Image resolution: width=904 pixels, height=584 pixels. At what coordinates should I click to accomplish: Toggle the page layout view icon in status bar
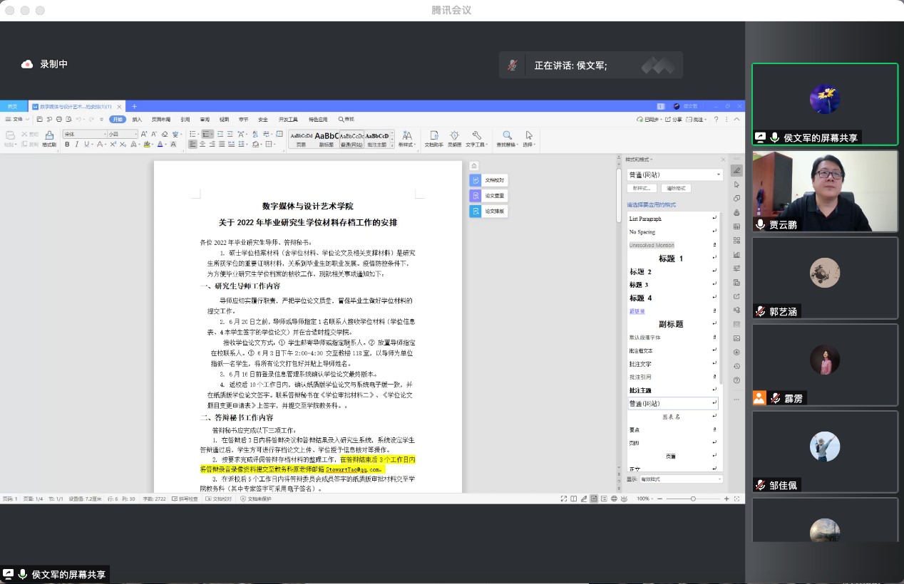coord(593,498)
